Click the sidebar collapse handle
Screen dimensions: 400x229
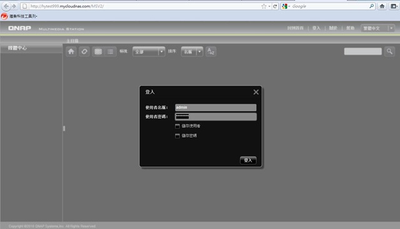64,128
